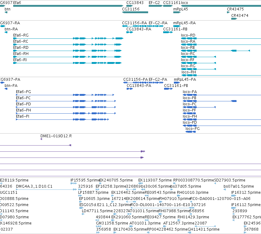Select protein CG13843-PA label

point(139,86)
